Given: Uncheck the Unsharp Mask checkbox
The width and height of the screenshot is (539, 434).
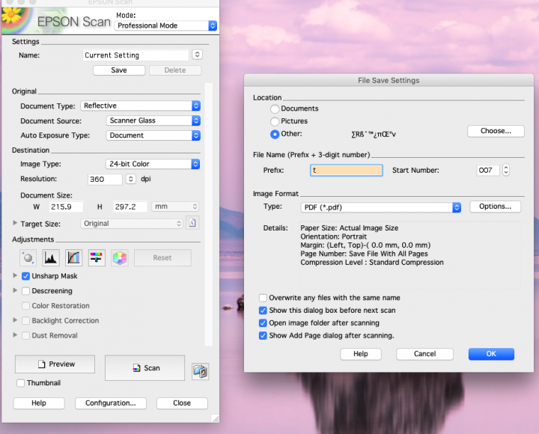Looking at the screenshot, I should point(25,276).
